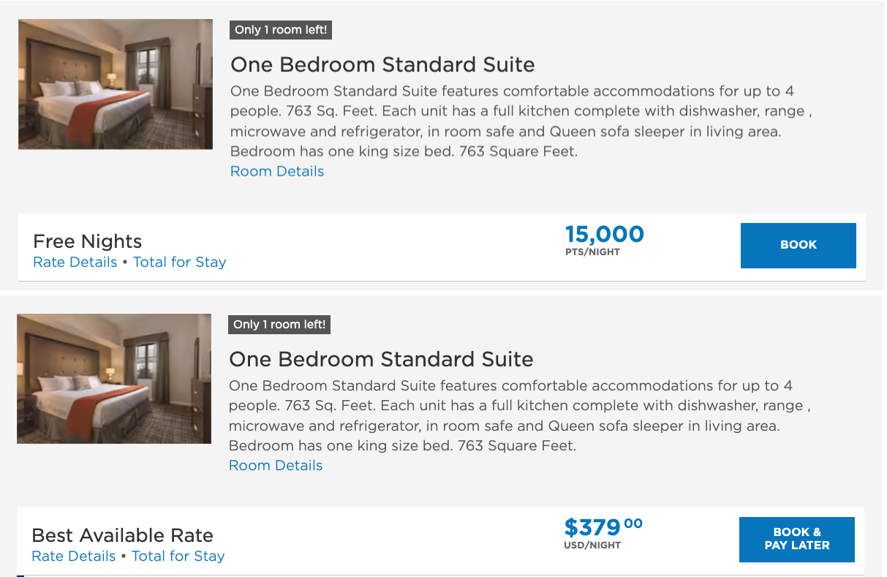887x577 pixels.
Task: Click suite description text in $379 listing
Action: point(520,415)
